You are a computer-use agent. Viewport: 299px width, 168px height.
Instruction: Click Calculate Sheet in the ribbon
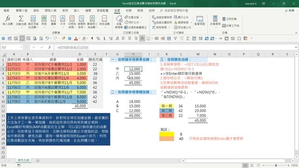230,26
